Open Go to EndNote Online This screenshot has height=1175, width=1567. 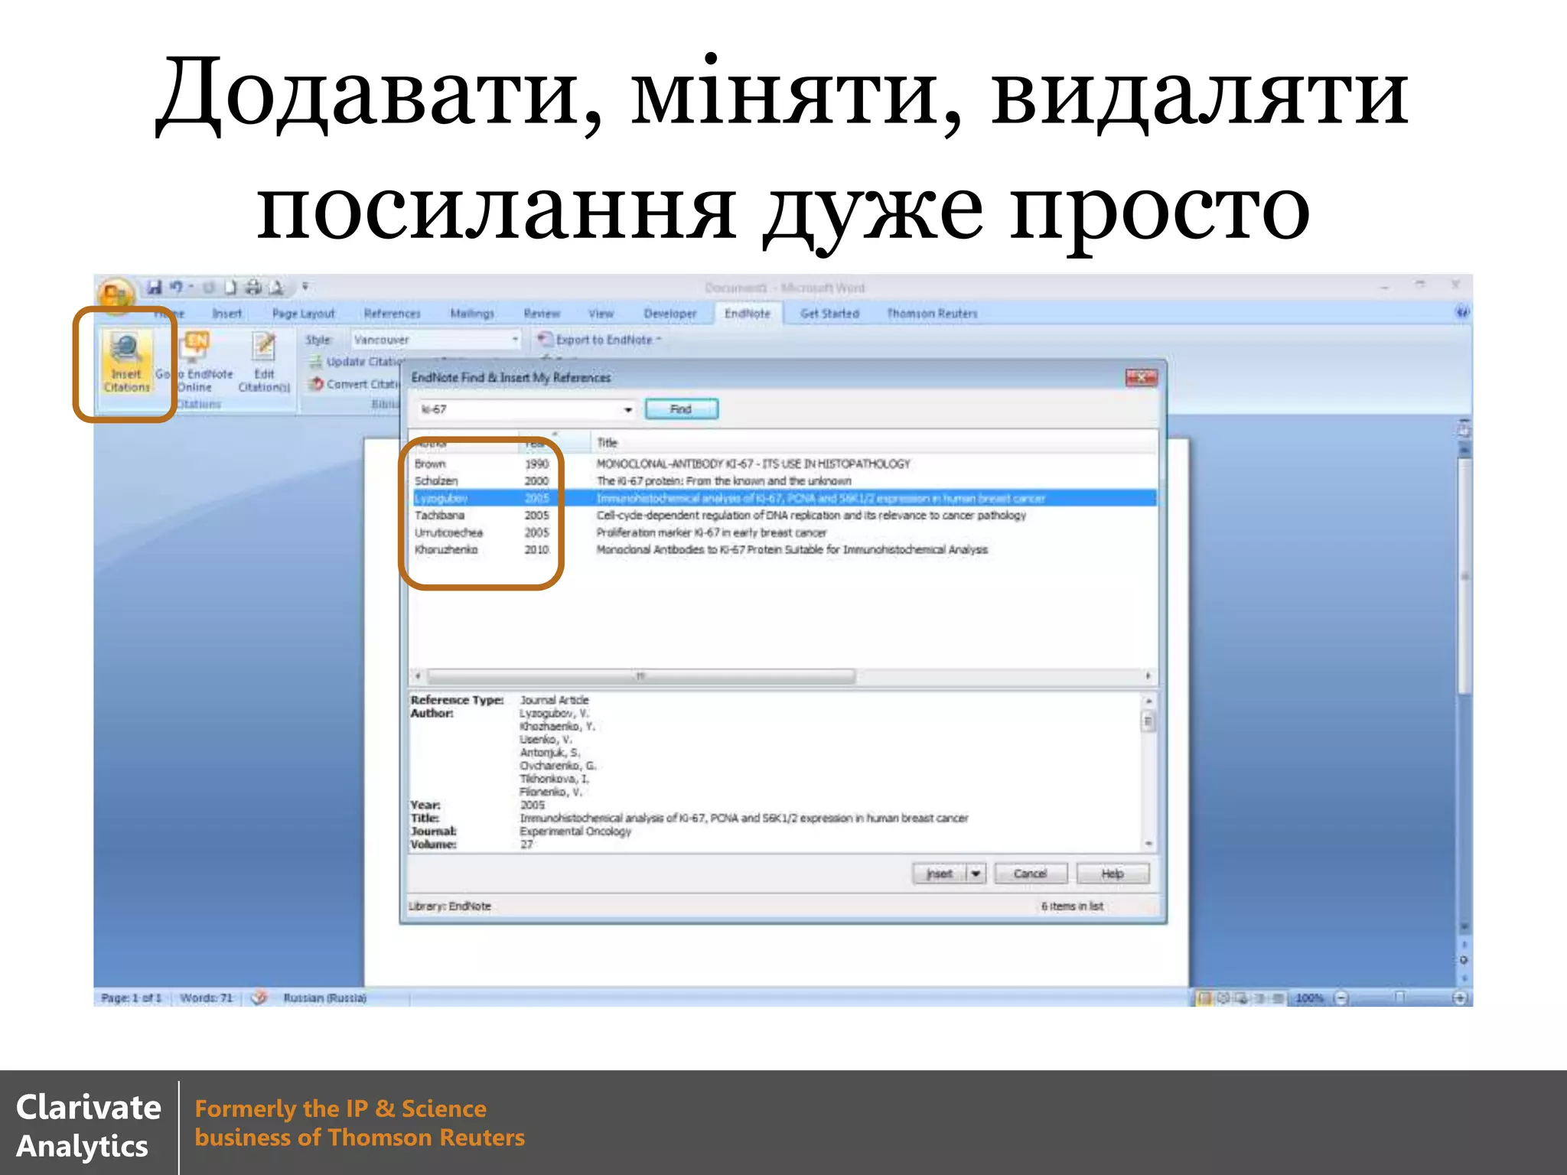click(x=196, y=363)
